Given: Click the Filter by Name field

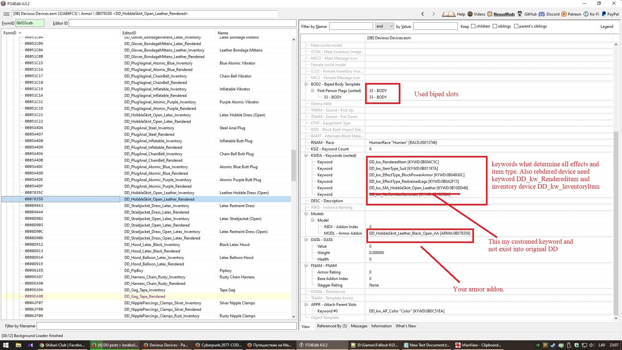Looking at the screenshot, I should coord(351,26).
